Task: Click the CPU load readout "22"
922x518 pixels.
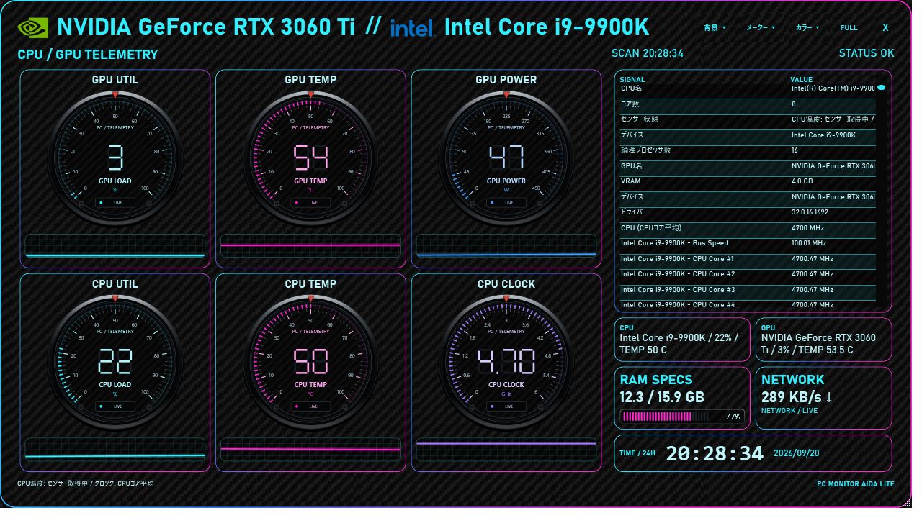Action: (x=115, y=361)
